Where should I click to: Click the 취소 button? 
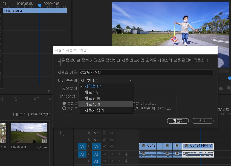203,121
